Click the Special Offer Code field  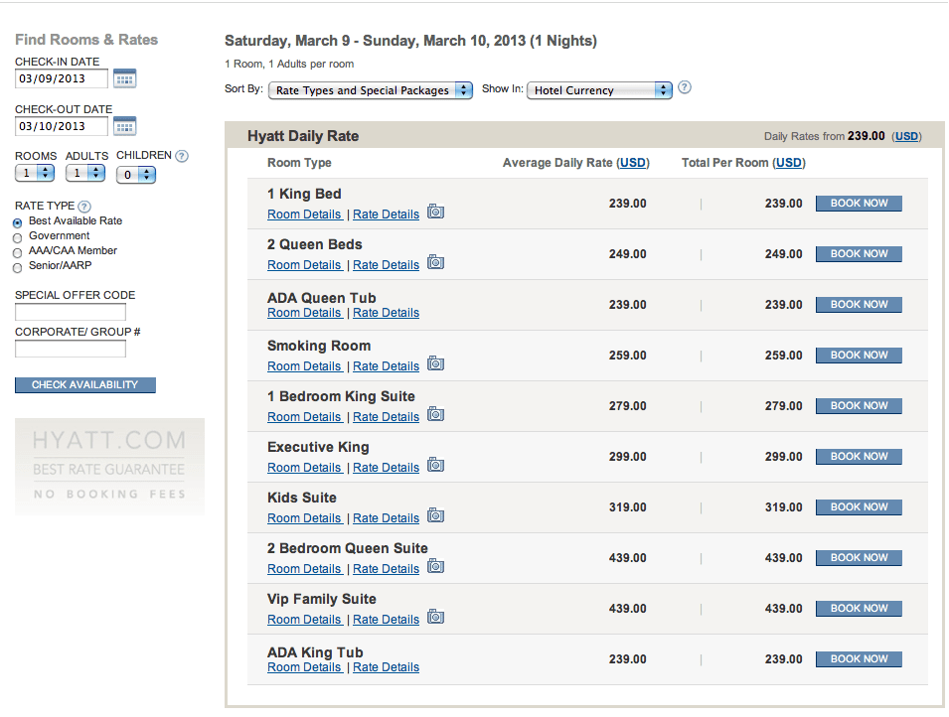pos(71,312)
